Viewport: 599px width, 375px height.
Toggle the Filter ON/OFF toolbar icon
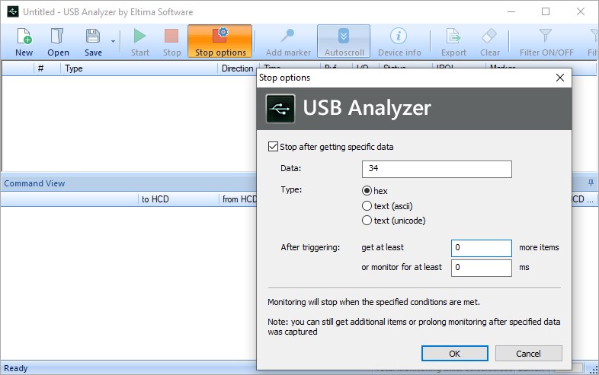click(546, 42)
